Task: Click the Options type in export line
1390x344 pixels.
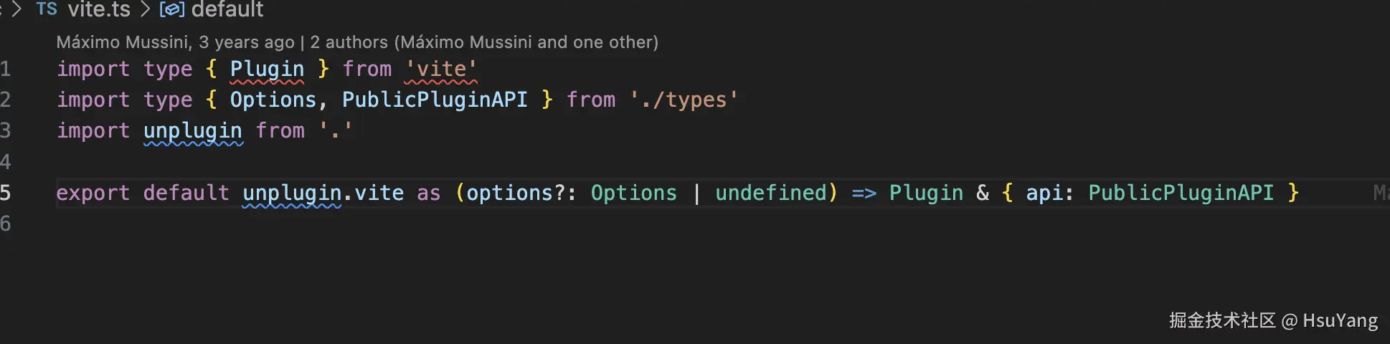Action: click(633, 193)
